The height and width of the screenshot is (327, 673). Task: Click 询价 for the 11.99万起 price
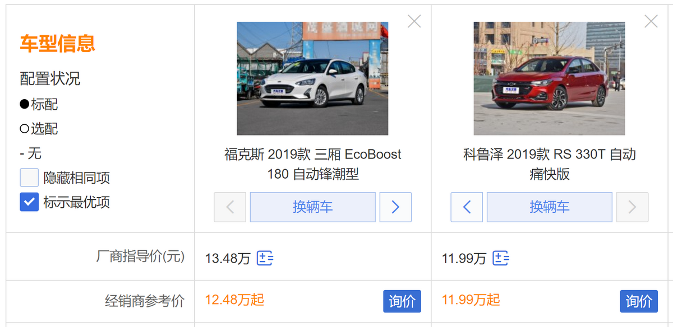(639, 301)
